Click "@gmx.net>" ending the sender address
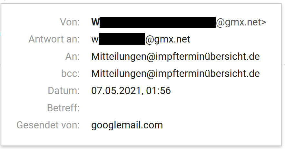This screenshot has height=149, width=285. (x=241, y=22)
